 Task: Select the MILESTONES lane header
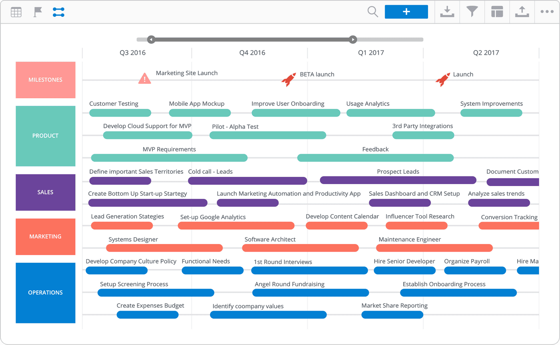(46, 80)
